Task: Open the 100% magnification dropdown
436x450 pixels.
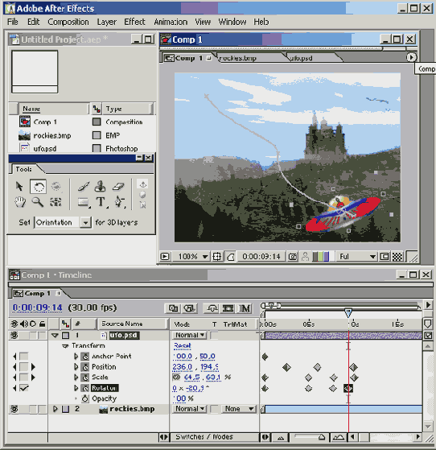Action: tap(205, 256)
